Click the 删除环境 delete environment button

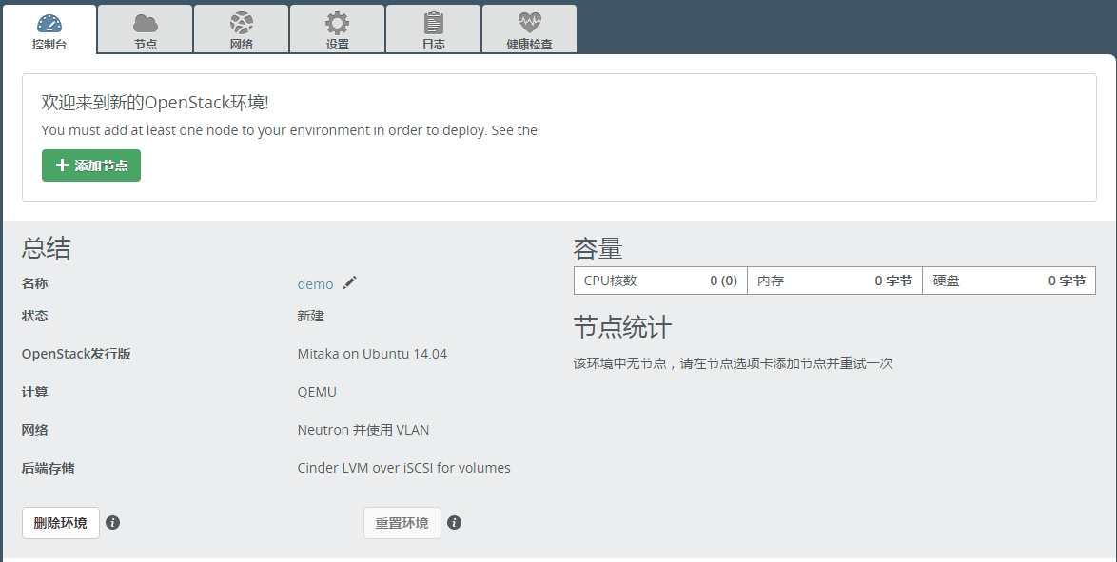pyautogui.click(x=61, y=523)
